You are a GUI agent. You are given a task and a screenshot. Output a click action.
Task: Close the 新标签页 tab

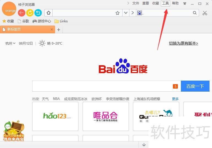coord(52,29)
